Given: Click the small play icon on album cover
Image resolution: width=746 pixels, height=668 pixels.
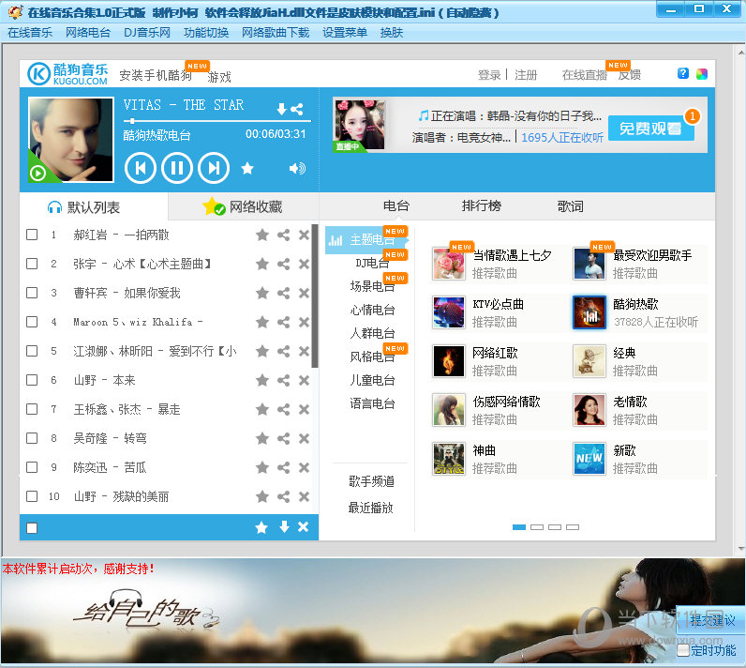Looking at the screenshot, I should [37, 173].
